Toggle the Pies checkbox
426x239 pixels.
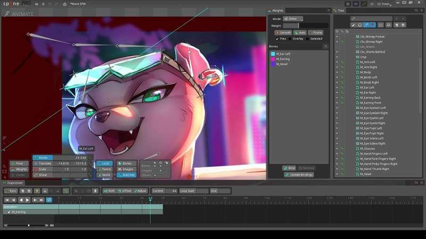(x=277, y=39)
